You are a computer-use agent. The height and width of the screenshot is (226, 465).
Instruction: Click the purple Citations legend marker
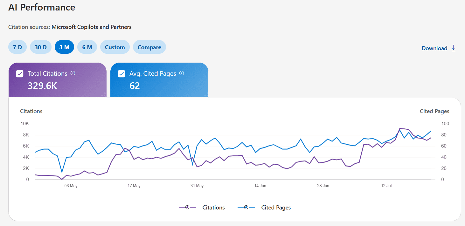click(x=187, y=208)
